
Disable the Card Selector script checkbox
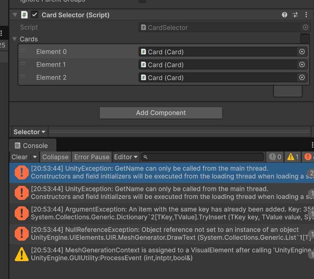tap(35, 15)
